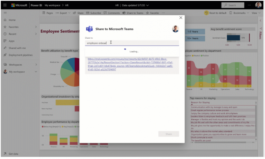Collapse the My workspace chevron
Viewport: 265px width, 159px height.
36,72
